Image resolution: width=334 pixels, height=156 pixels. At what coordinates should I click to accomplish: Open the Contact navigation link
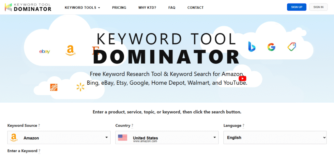(x=195, y=7)
